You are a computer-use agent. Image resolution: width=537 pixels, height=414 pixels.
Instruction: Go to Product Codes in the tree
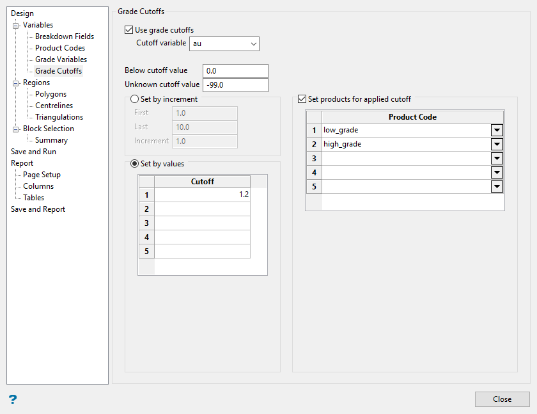(x=60, y=48)
